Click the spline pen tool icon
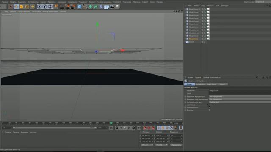 [85, 7]
